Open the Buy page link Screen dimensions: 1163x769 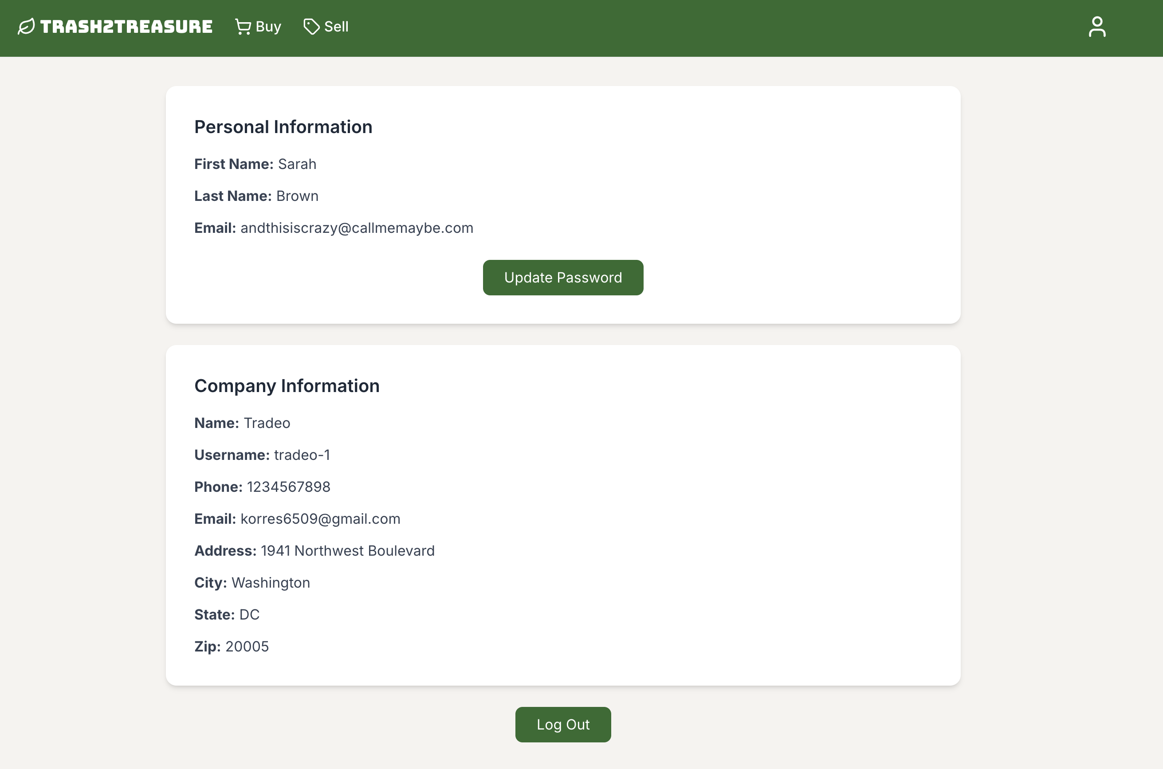pos(268,27)
